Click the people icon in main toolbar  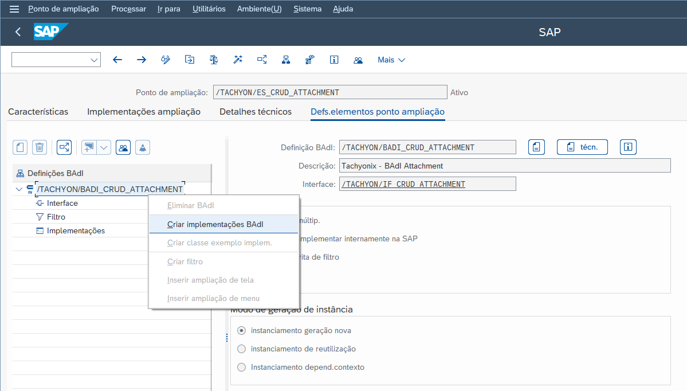click(x=358, y=60)
